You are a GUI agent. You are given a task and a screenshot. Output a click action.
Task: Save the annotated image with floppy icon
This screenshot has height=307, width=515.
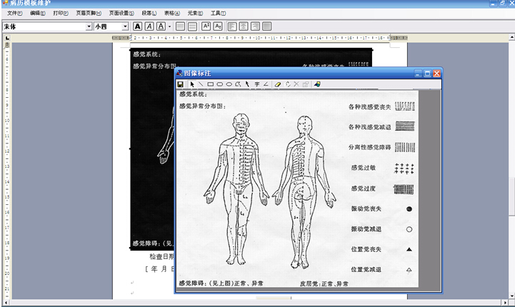[180, 84]
